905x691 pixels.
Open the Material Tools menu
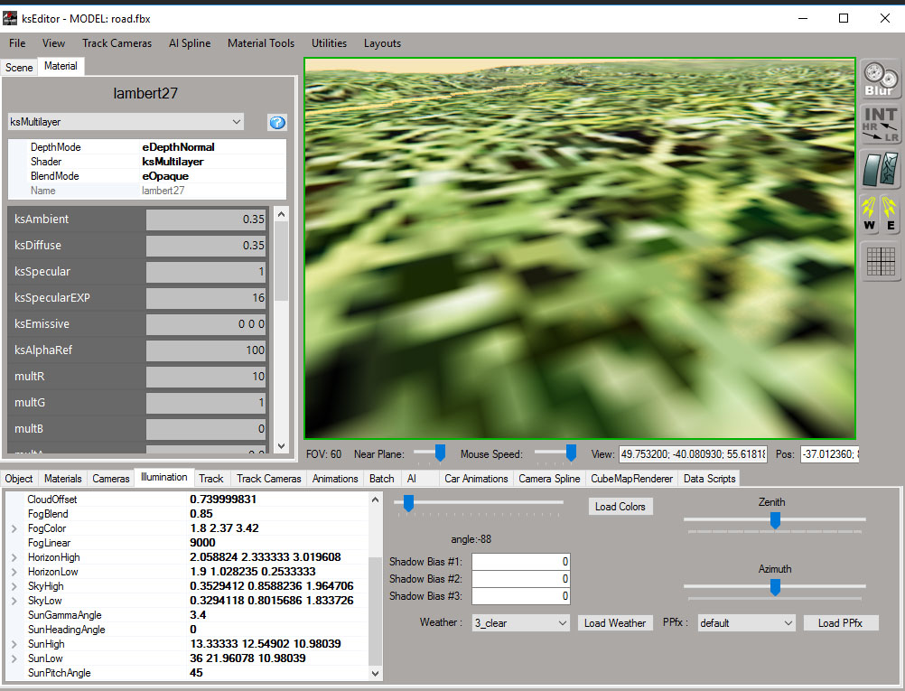click(x=261, y=43)
